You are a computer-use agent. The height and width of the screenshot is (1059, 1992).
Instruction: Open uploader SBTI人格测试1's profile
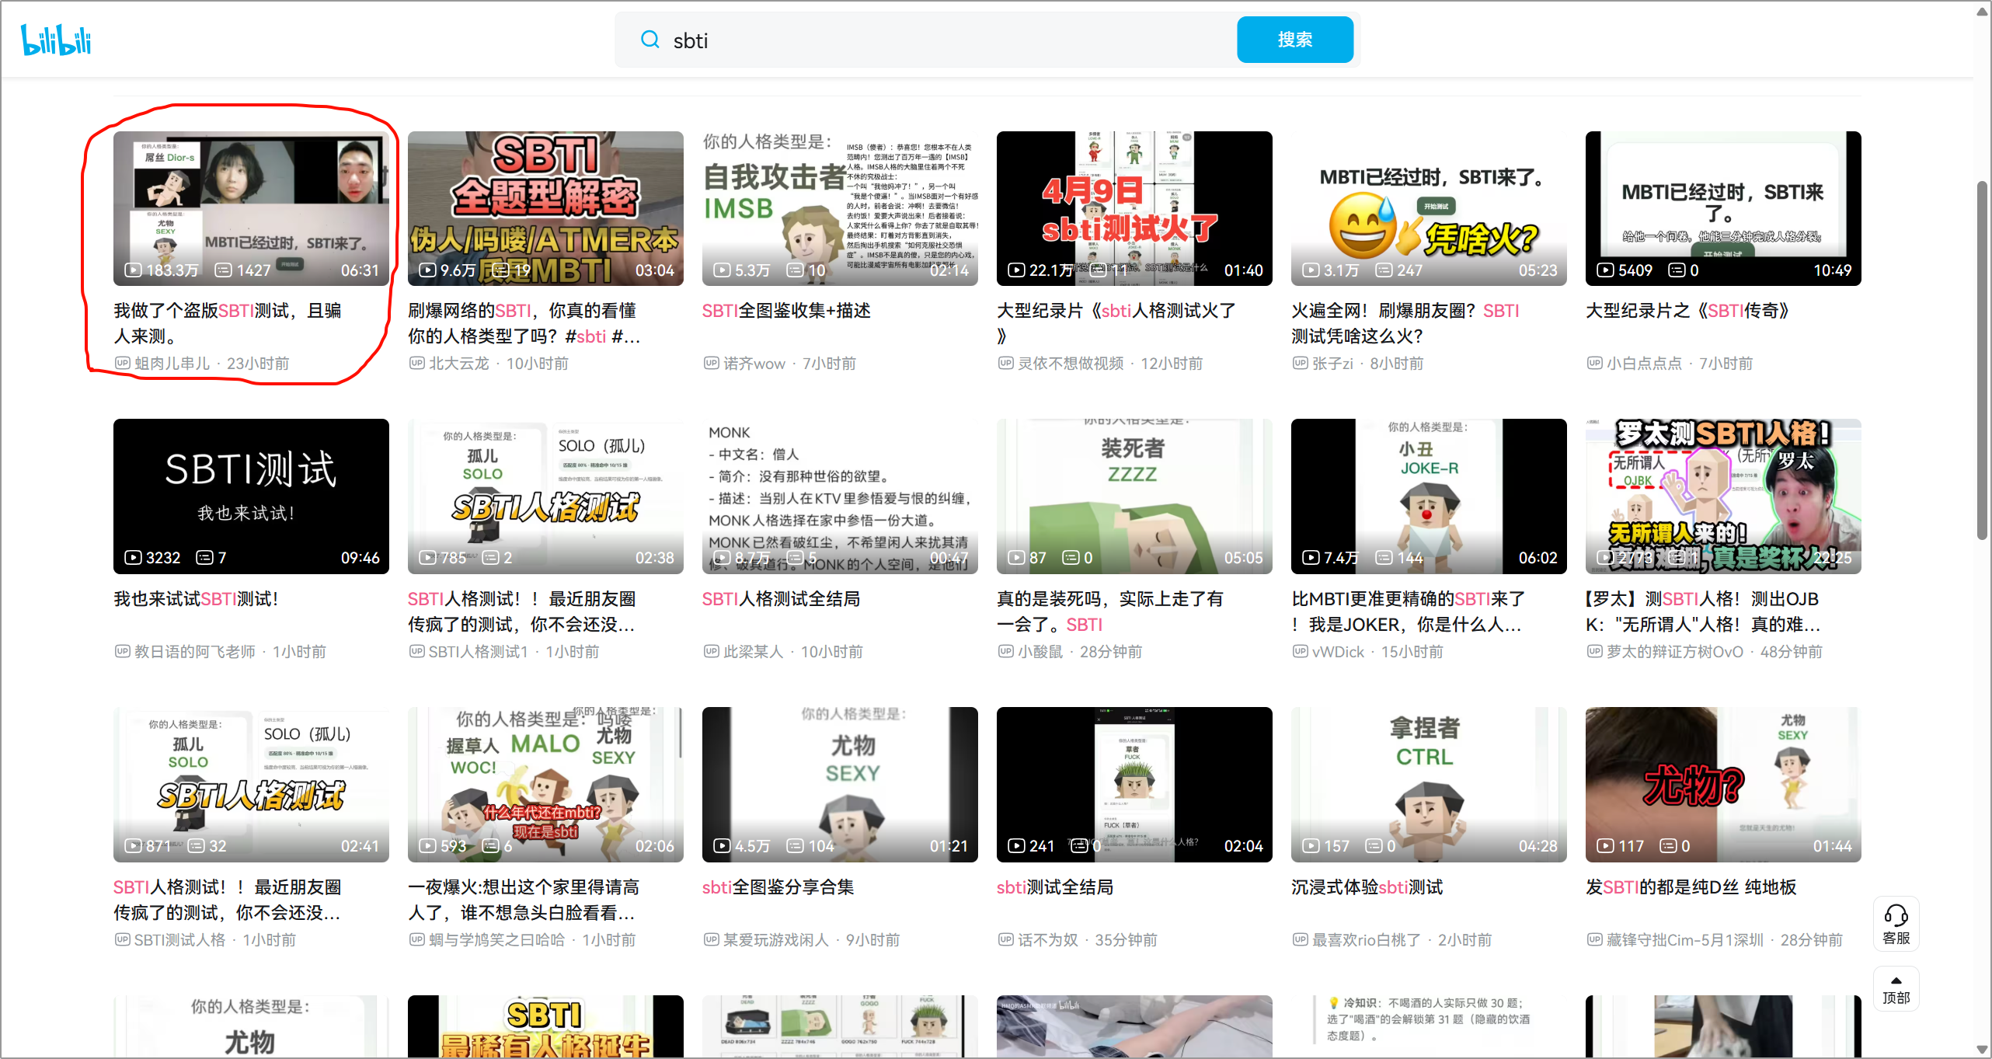pos(479,652)
